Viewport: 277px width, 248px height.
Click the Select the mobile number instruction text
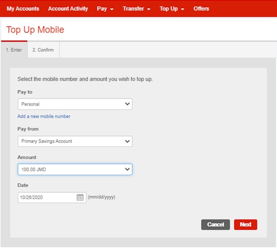point(85,79)
